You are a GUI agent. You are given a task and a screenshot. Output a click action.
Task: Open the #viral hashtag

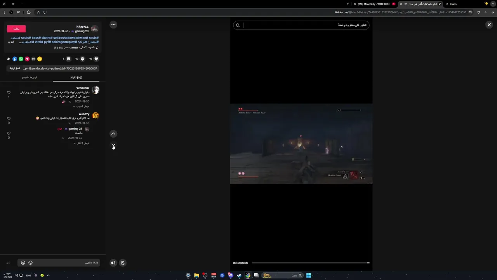coord(39,42)
